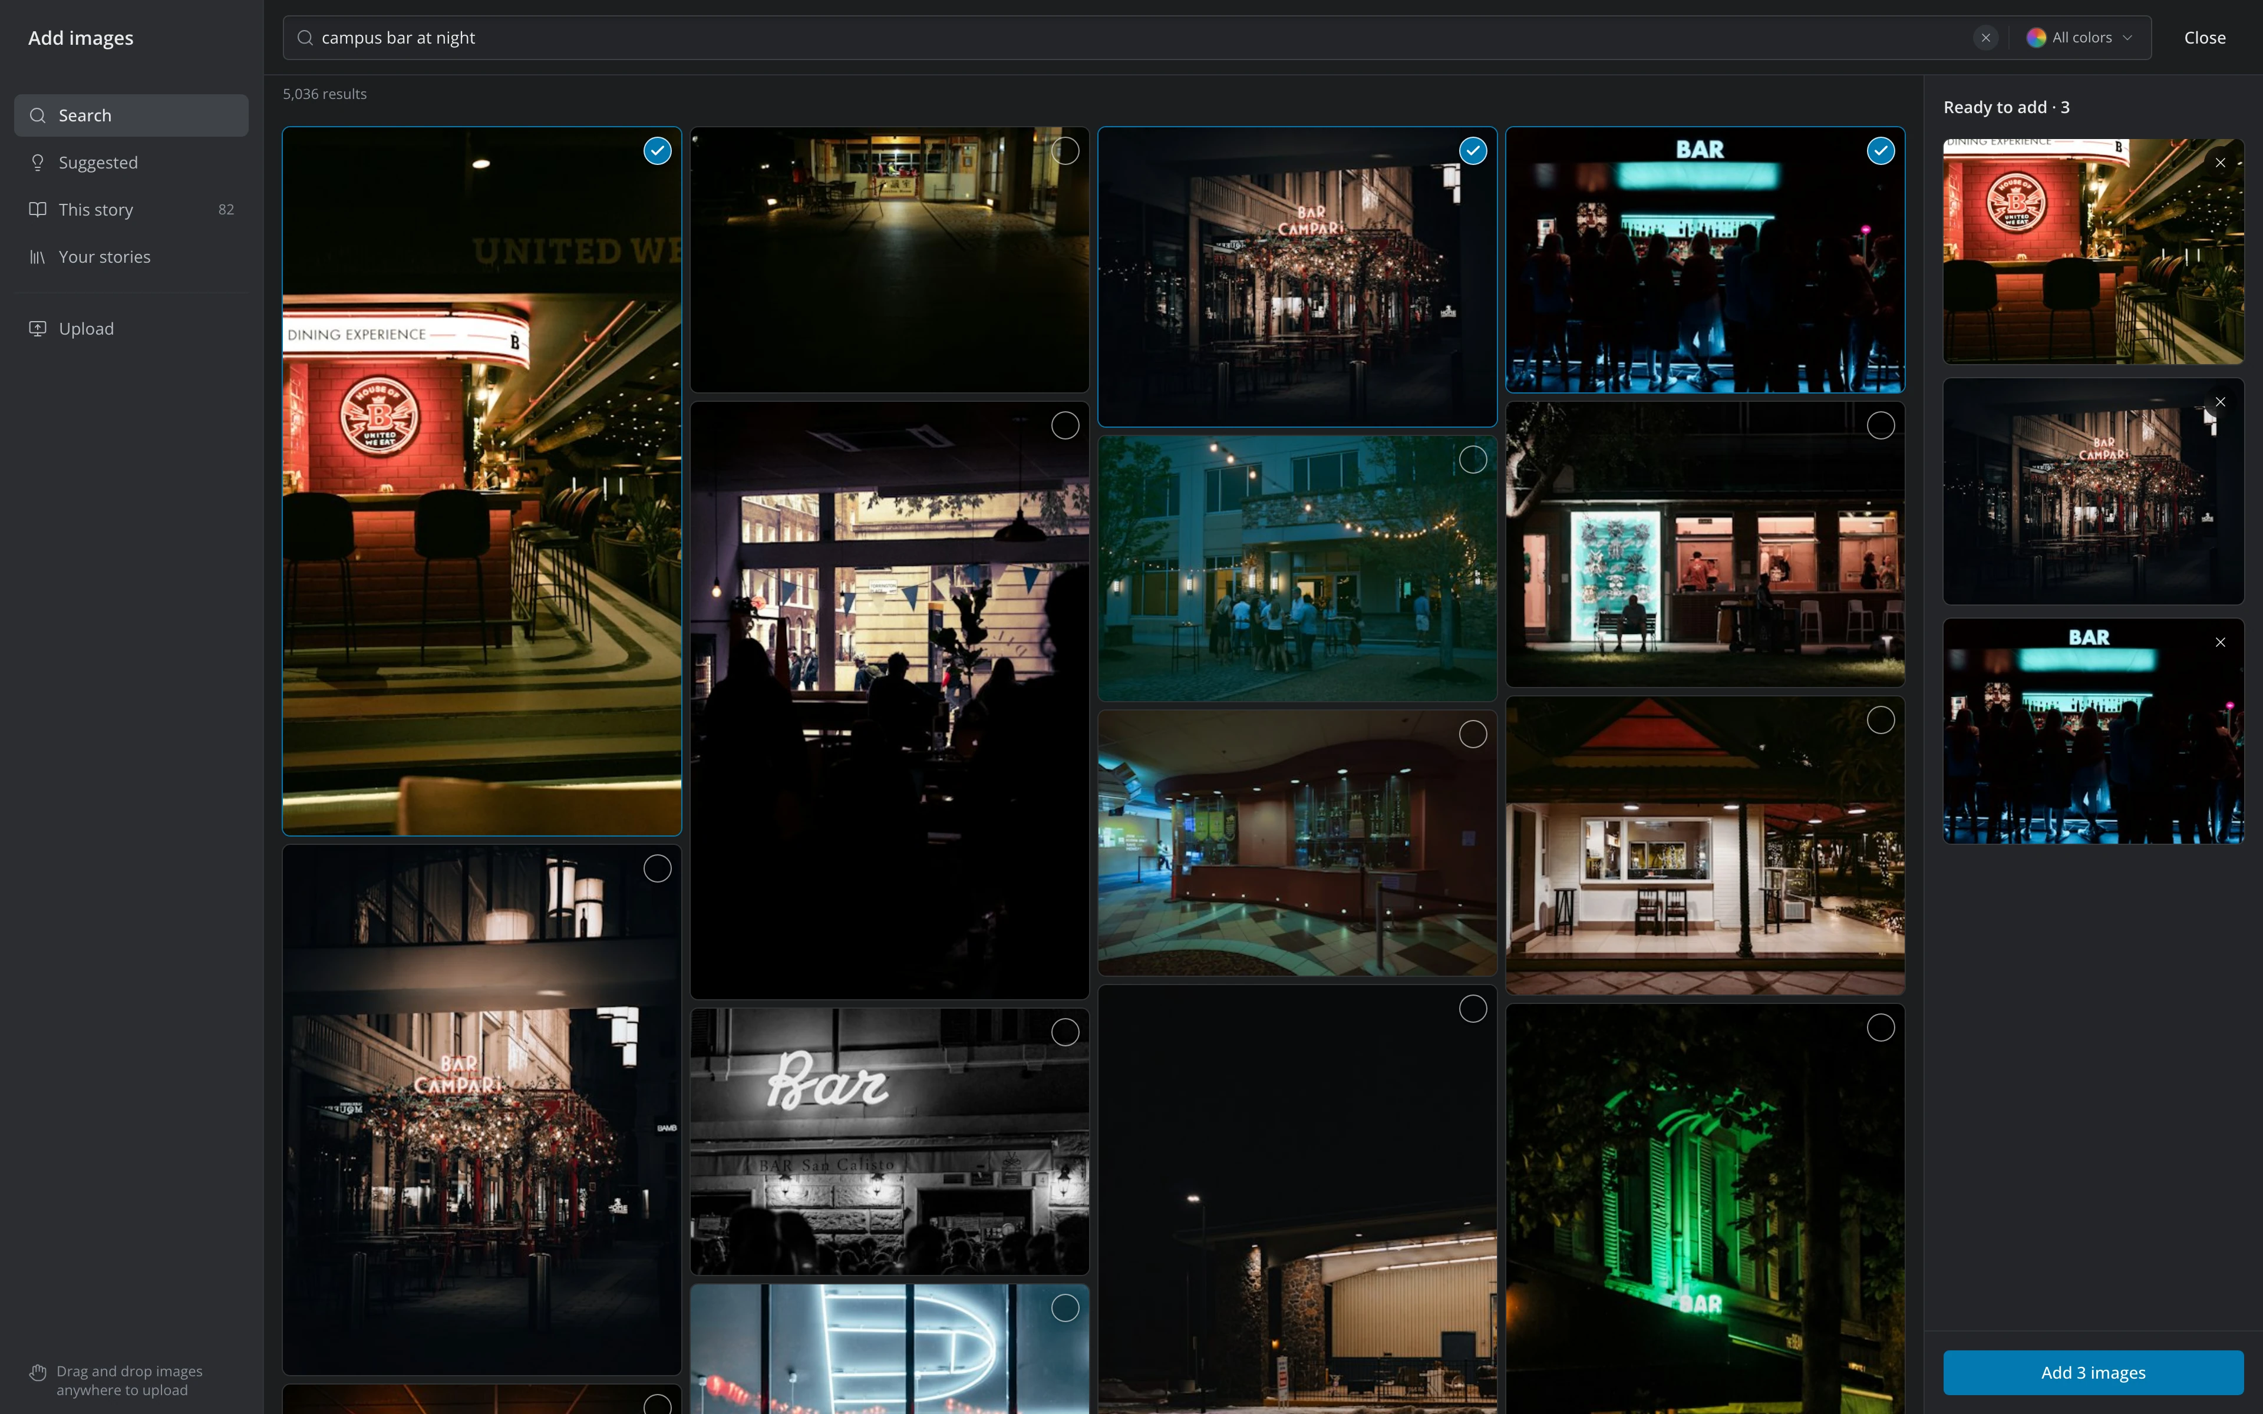The image size is (2263, 1414).
Task: Select the desaturated Bar Campari photo
Action: (658, 869)
